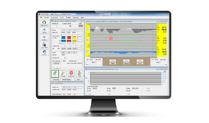Image resolution: width=209 pixels, height=123 pixels.
Task: Click the b* chart scale stepper
Action: 89,51
